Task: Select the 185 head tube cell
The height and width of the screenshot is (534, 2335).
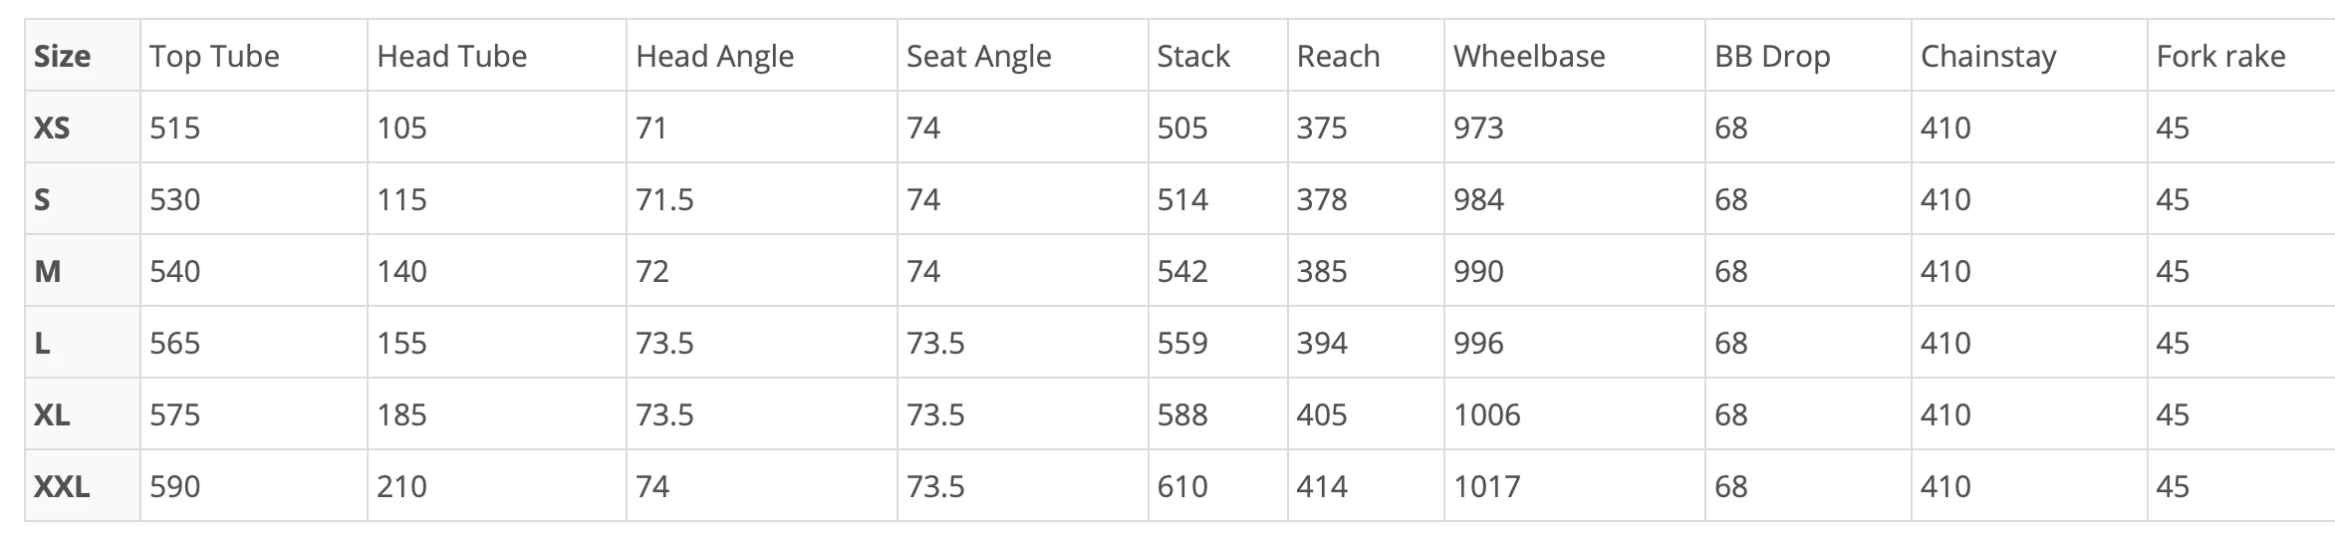Action: 401,415
